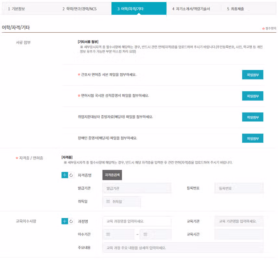The image size is (278, 260).
Task: Open the 취득일 calendar picker icon
Action: [x=108, y=201]
